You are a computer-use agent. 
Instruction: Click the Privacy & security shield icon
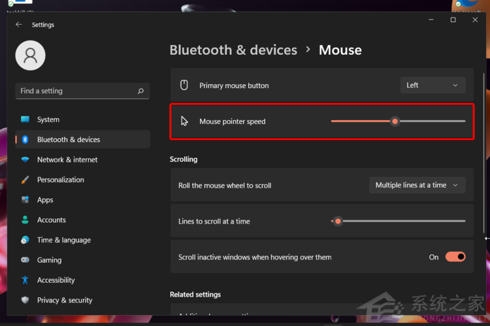tap(25, 301)
